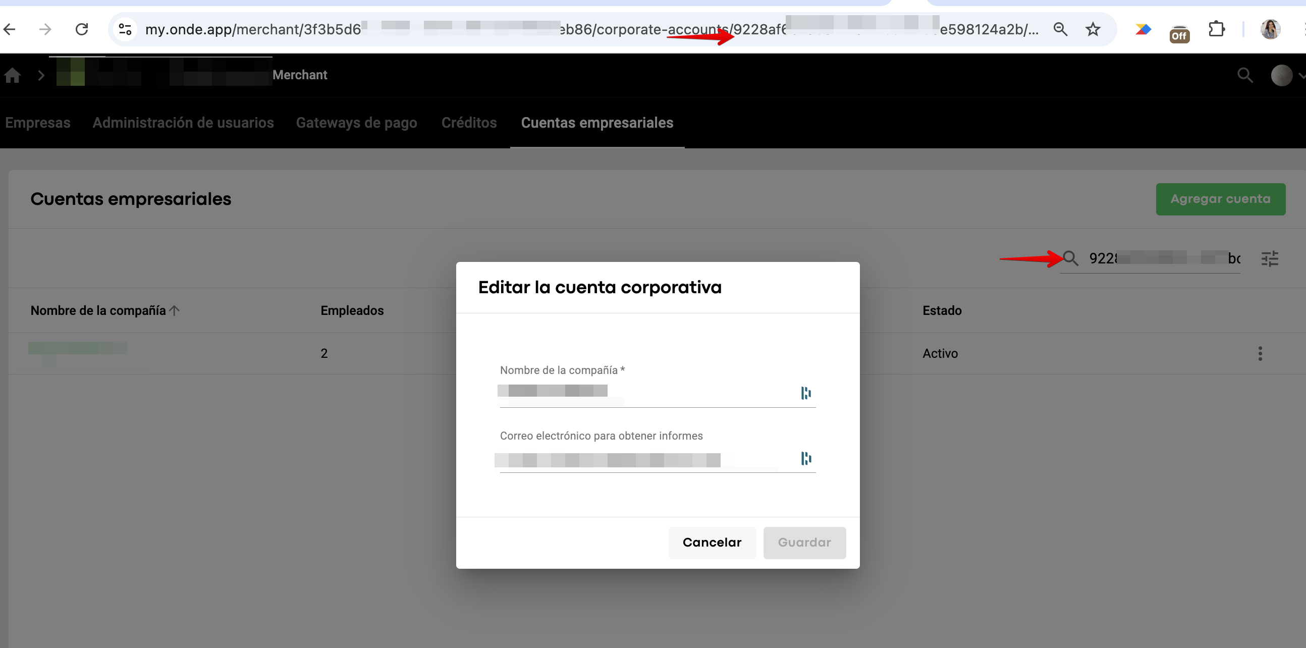The image size is (1306, 648).
Task: Click the account search input field
Action: pyautogui.click(x=1161, y=258)
